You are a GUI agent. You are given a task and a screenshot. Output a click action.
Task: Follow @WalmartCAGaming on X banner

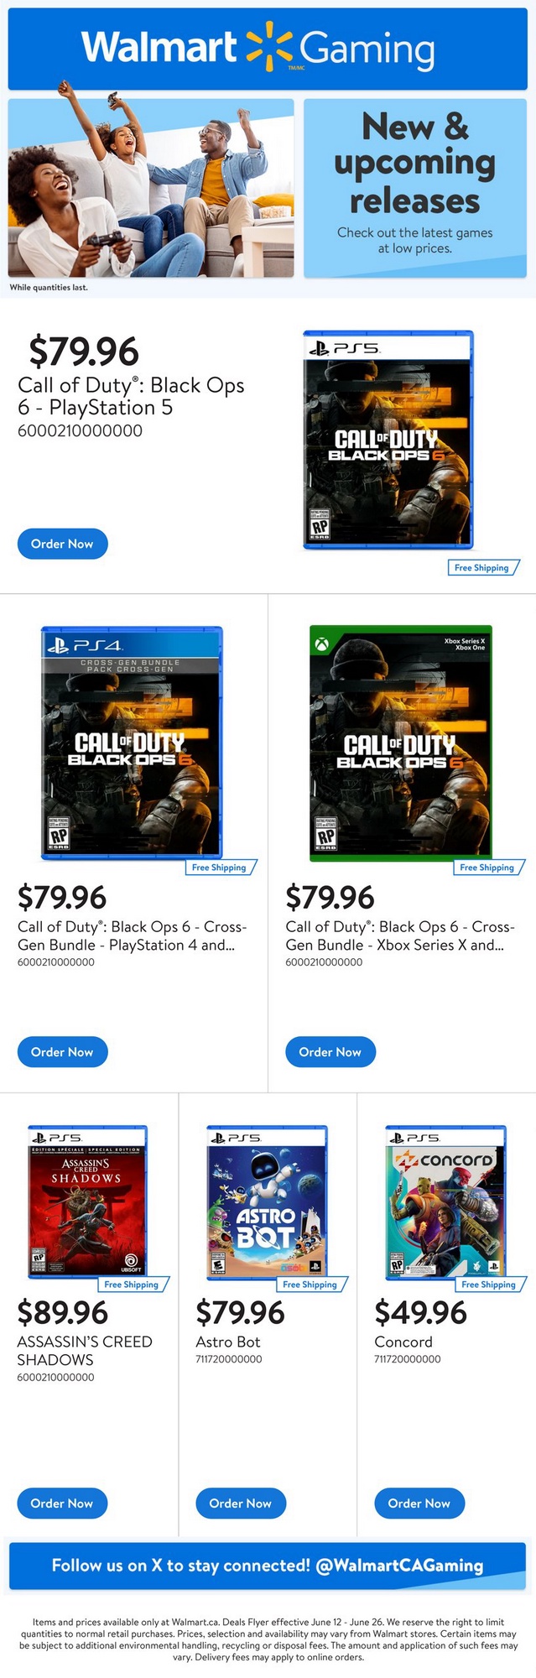click(x=268, y=1566)
